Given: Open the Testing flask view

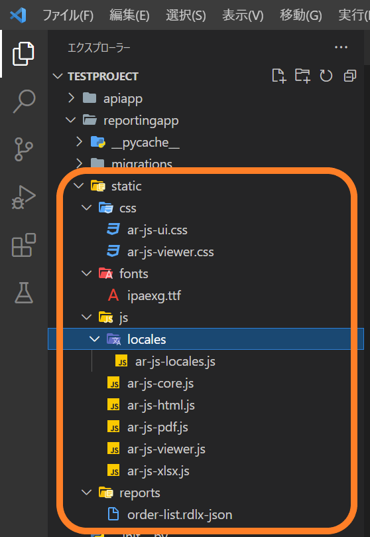Looking at the screenshot, I should [x=24, y=293].
